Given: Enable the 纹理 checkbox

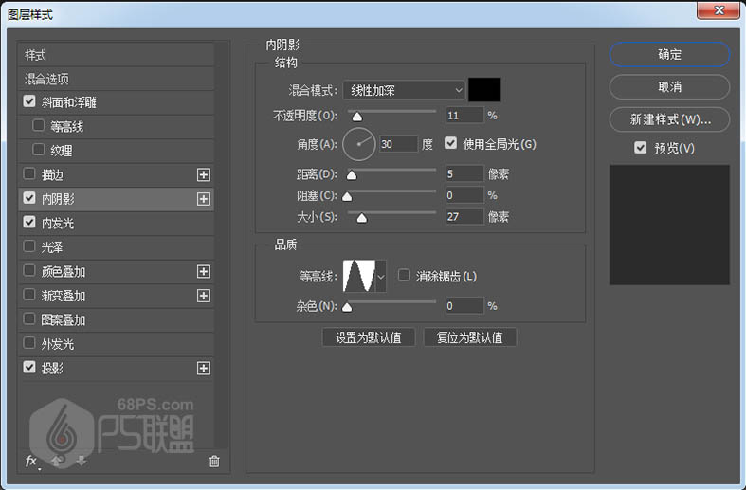Looking at the screenshot, I should pos(39,150).
